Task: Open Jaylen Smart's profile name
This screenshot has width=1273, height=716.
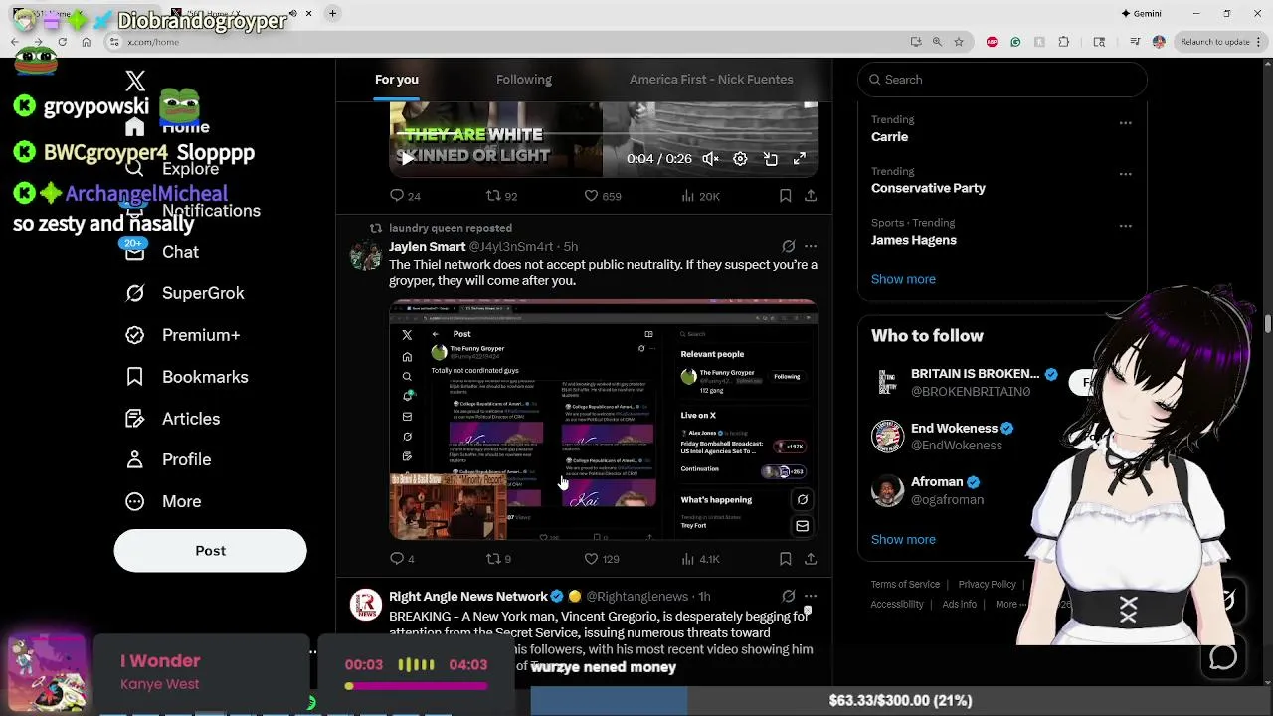Action: (427, 247)
